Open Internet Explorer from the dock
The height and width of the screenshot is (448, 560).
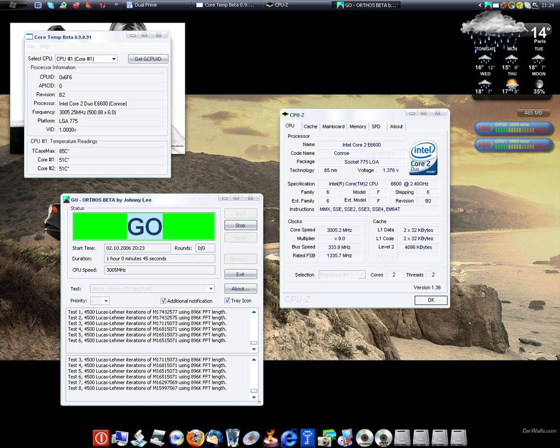pos(290,438)
